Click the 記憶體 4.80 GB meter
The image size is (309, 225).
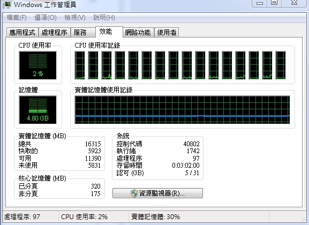point(37,110)
